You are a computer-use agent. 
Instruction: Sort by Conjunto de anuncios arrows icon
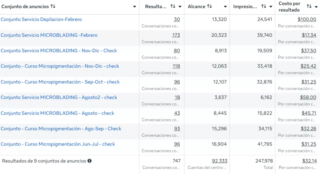(x=53, y=6)
